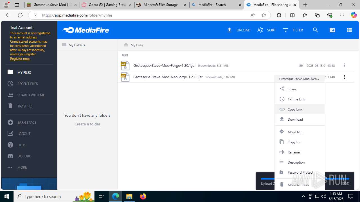Click the Read aloud icon in address bar

[253, 15]
